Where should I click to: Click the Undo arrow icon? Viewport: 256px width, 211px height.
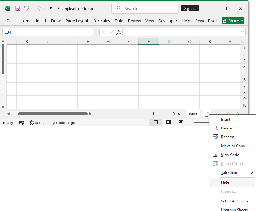tap(27, 8)
